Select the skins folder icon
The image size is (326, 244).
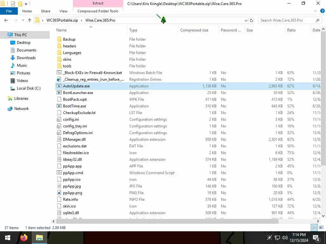point(59,59)
